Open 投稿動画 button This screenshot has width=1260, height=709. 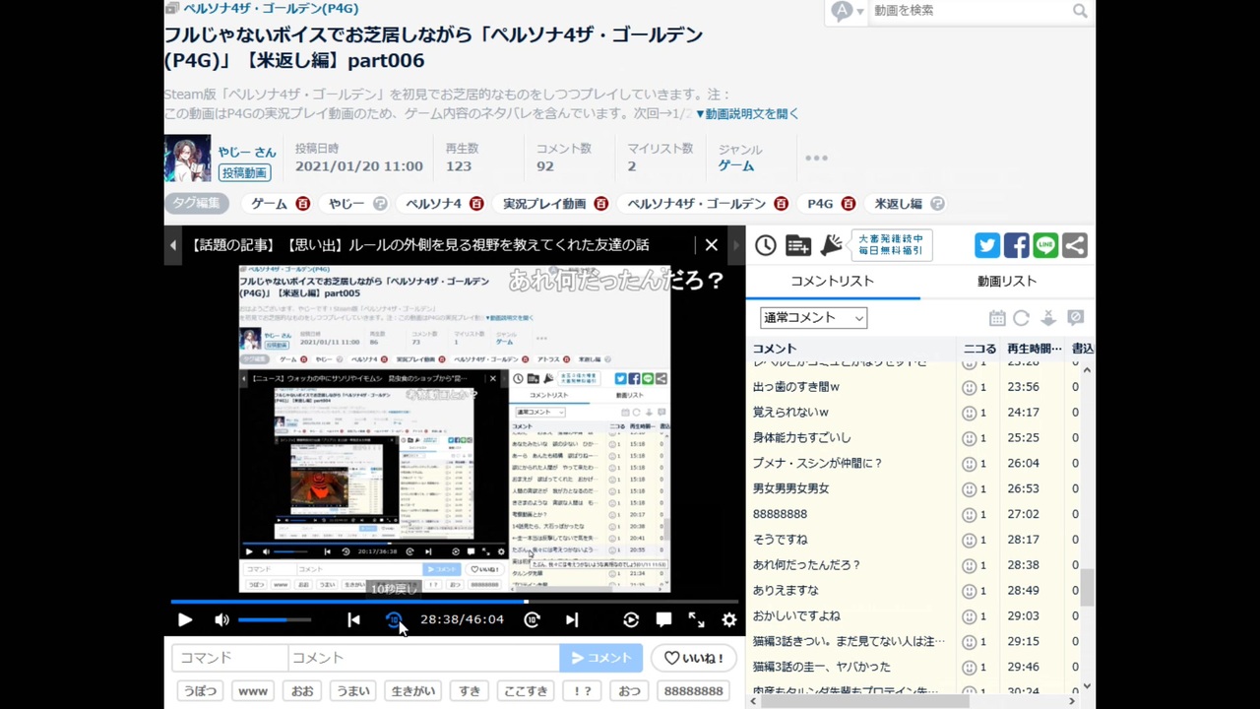click(244, 172)
